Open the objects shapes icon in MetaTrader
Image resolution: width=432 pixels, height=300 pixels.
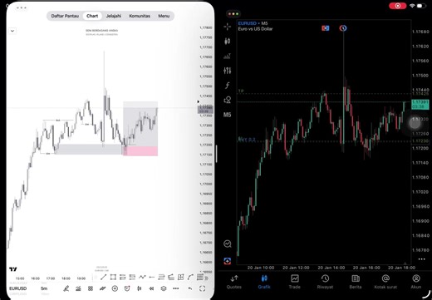[x=228, y=100]
